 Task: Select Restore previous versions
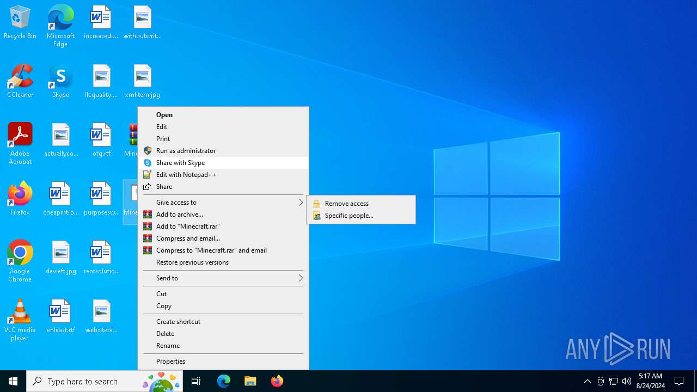point(223,262)
